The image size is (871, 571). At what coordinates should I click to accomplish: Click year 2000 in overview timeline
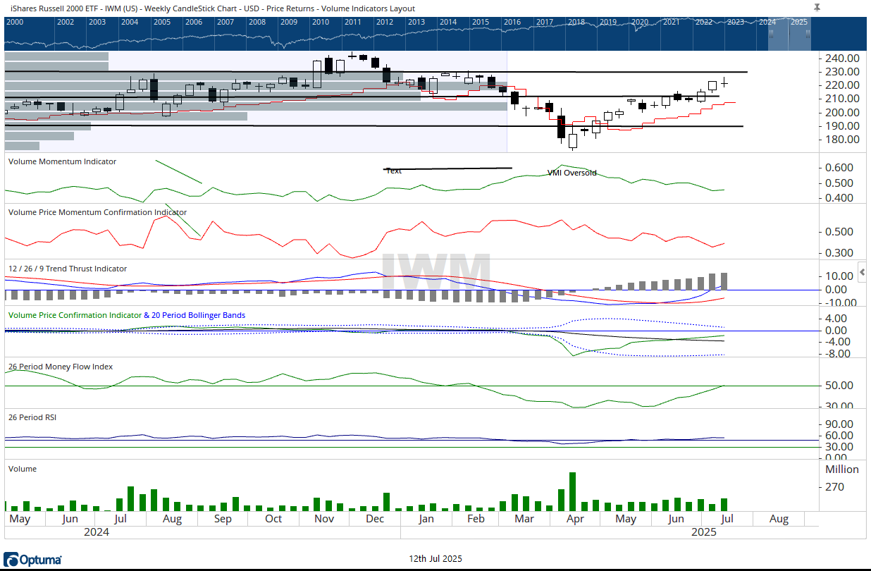click(x=14, y=22)
